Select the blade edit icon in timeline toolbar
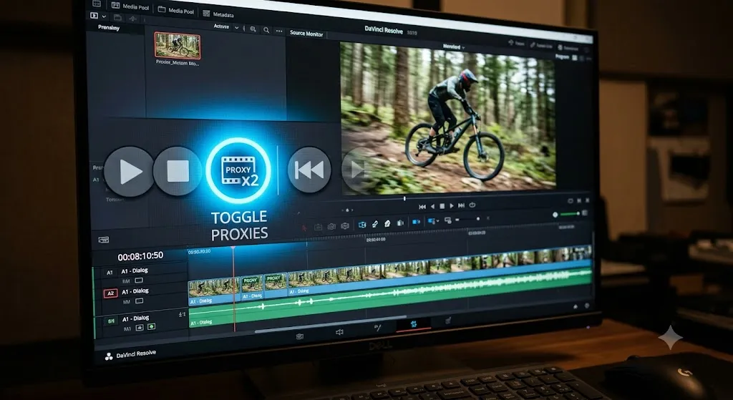 375,224
